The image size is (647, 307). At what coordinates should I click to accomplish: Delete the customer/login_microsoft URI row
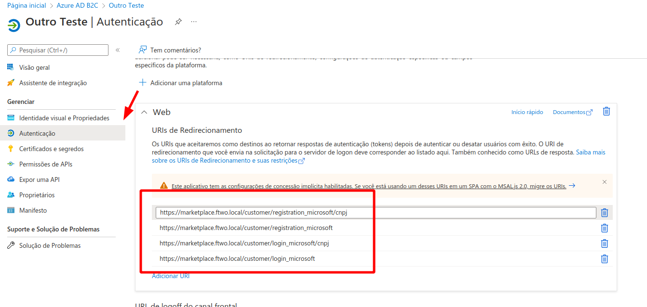[x=605, y=259]
